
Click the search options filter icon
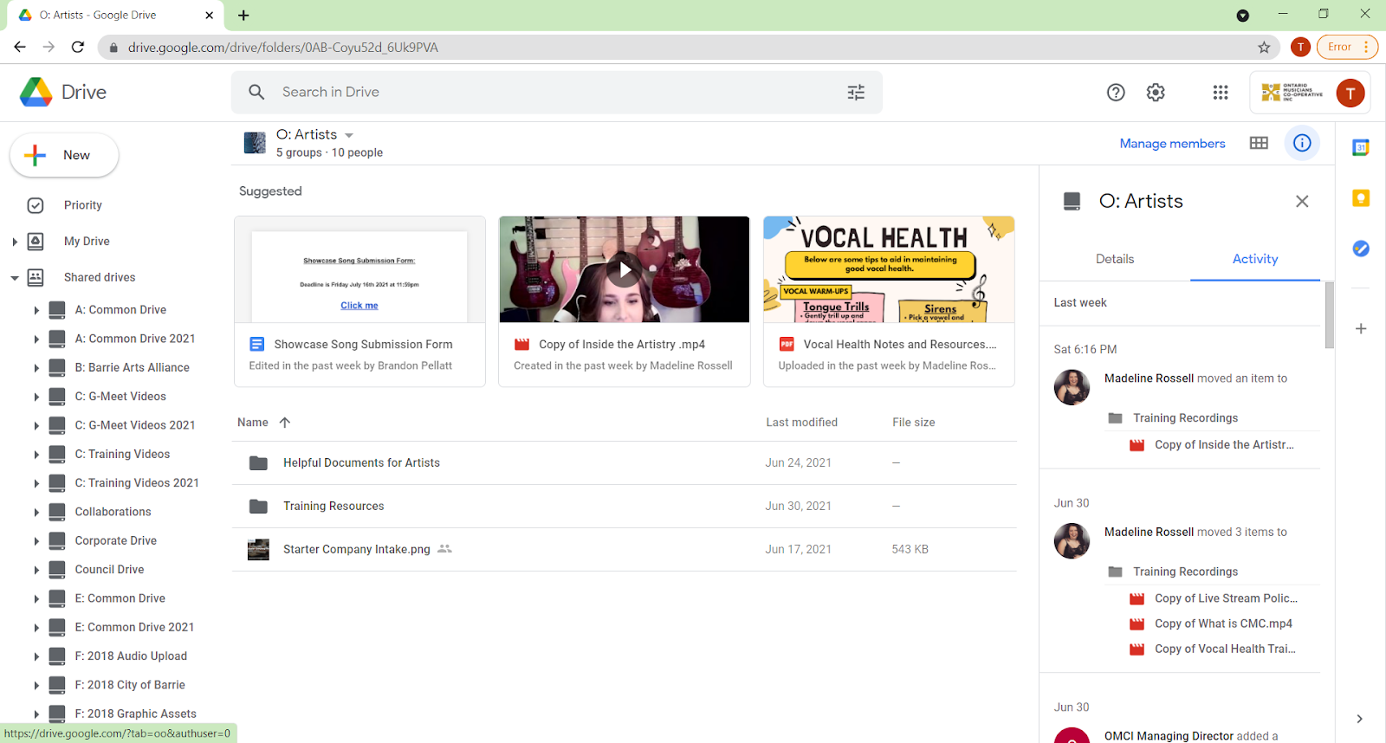856,92
